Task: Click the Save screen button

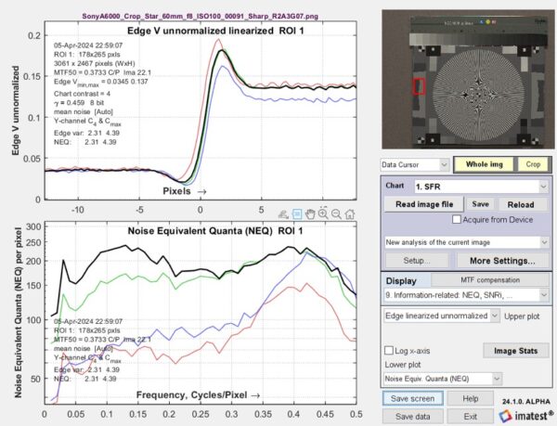Action: click(x=413, y=398)
